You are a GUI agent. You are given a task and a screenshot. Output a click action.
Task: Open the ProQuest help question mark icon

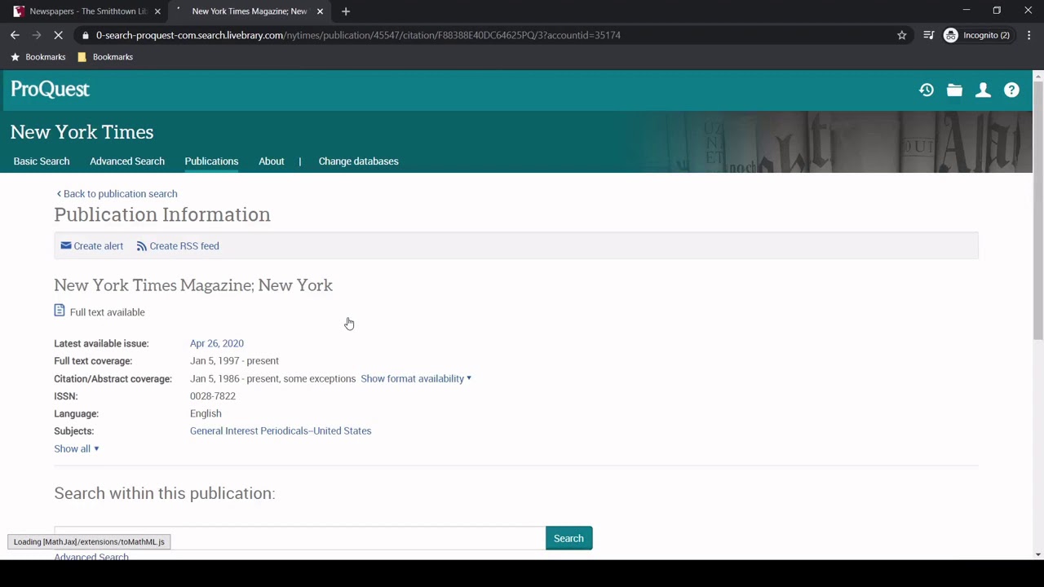click(1011, 90)
